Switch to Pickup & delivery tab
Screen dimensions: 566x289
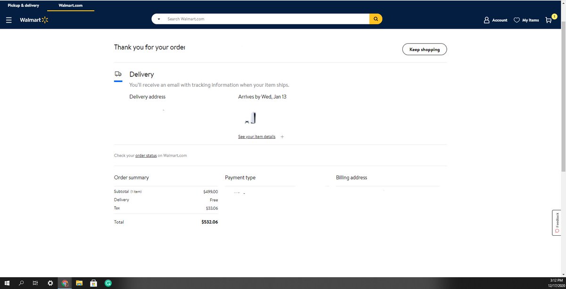[24, 5]
